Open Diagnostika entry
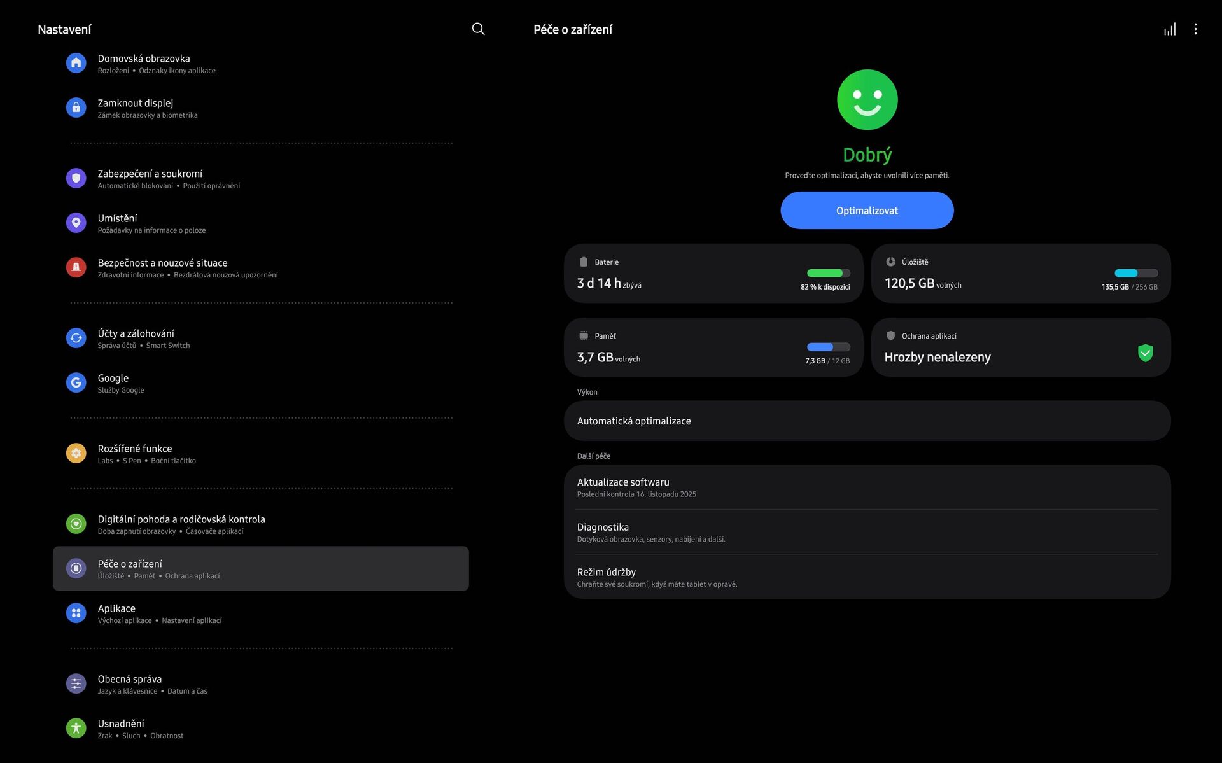The image size is (1222, 763). click(x=867, y=533)
